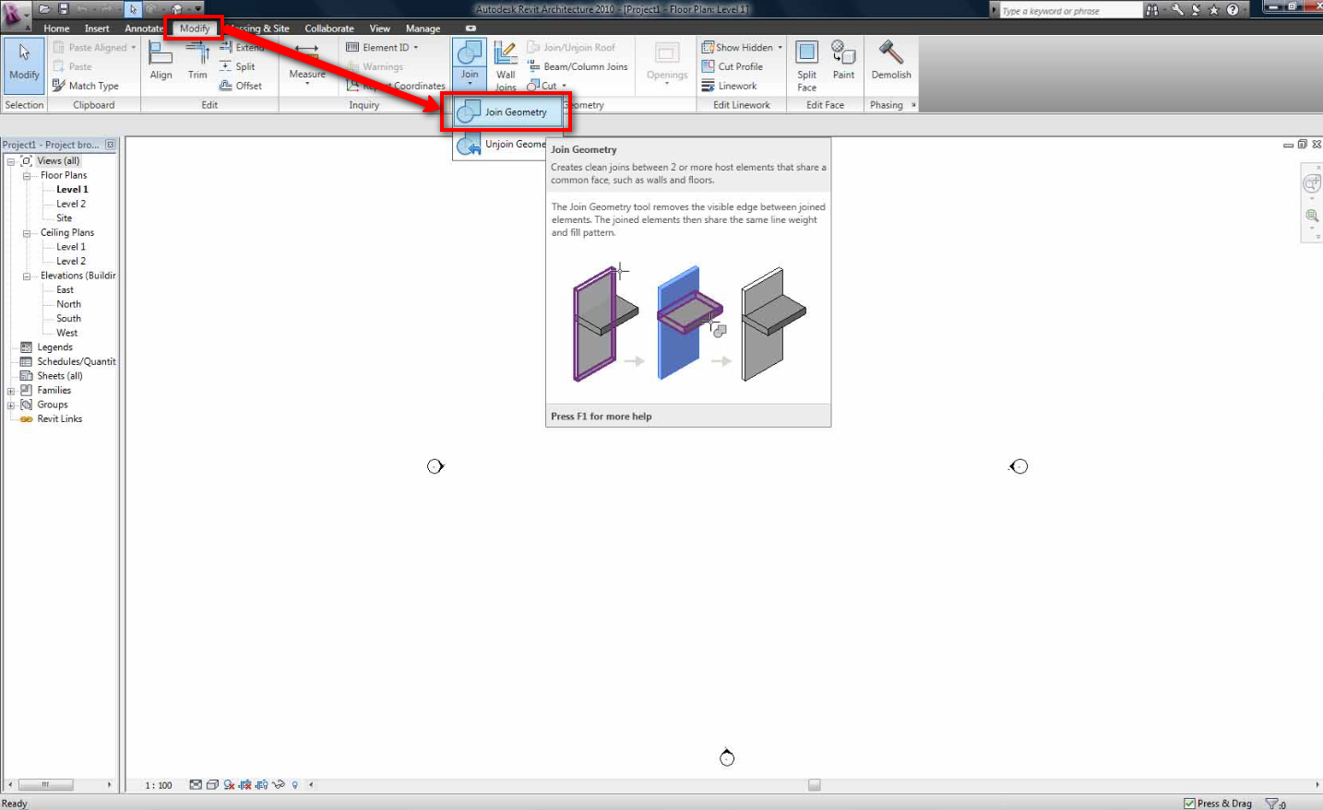
Task: Open the South elevation view
Action: click(68, 319)
